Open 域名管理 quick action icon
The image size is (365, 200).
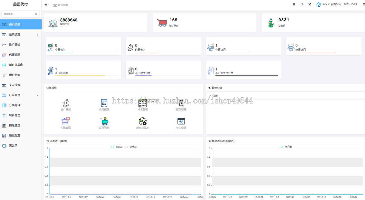click(143, 103)
